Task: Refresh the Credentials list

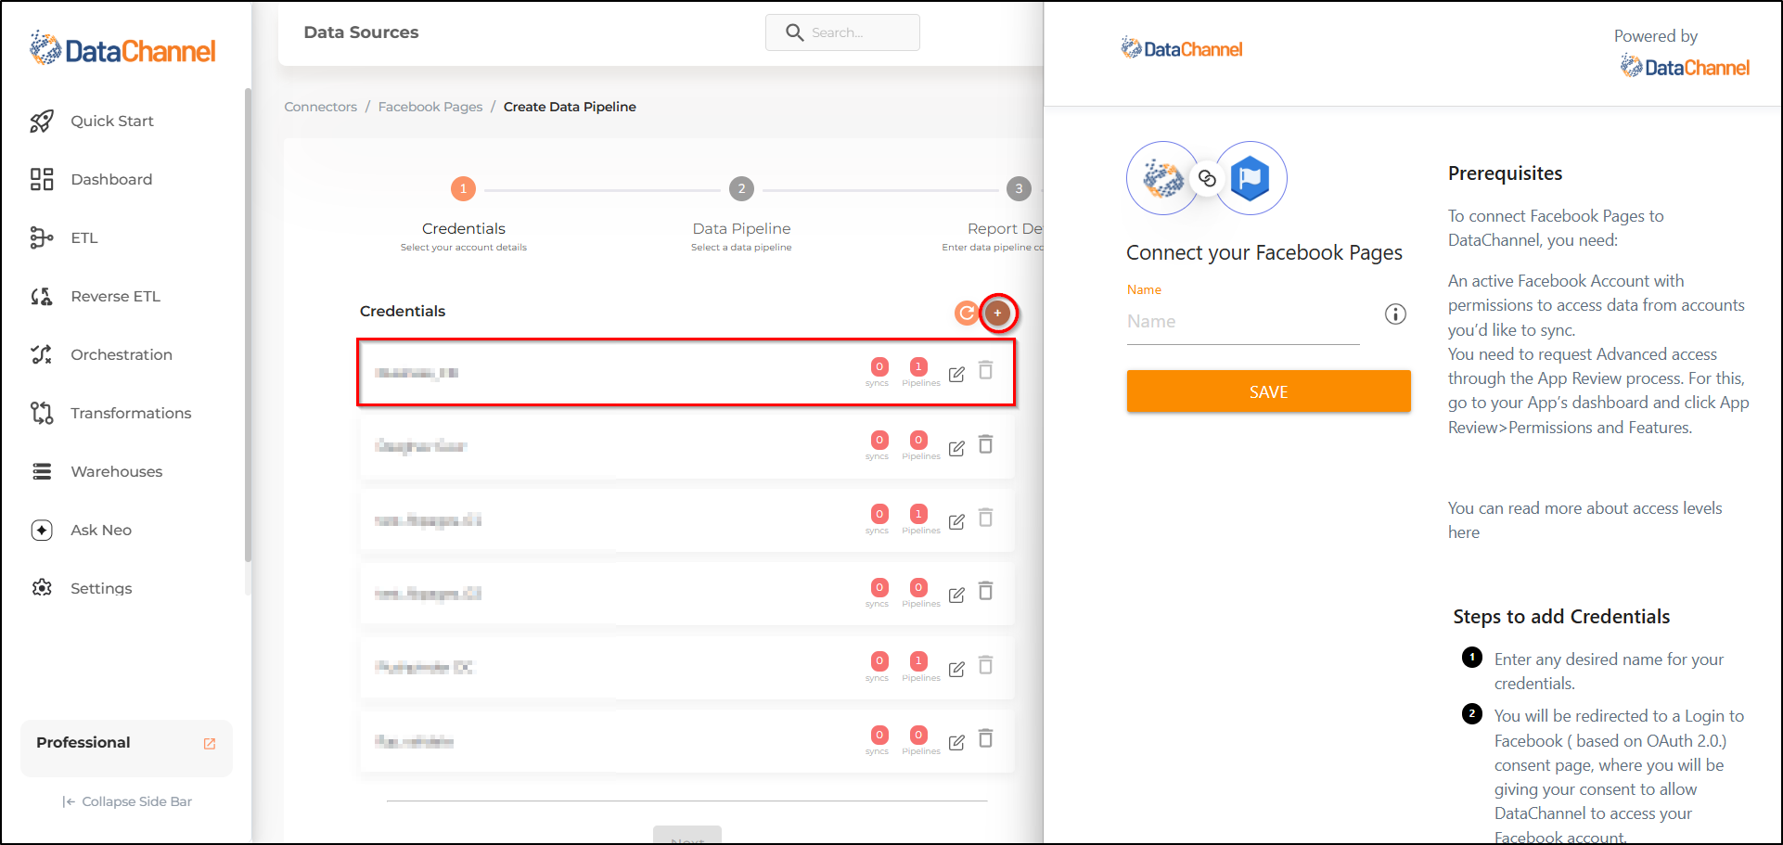Action: coord(967,313)
